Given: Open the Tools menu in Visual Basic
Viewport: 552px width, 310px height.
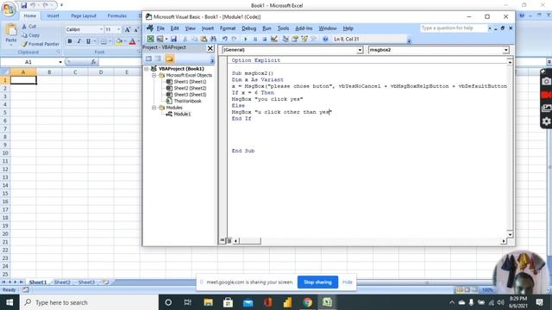Looking at the screenshot, I should [283, 28].
